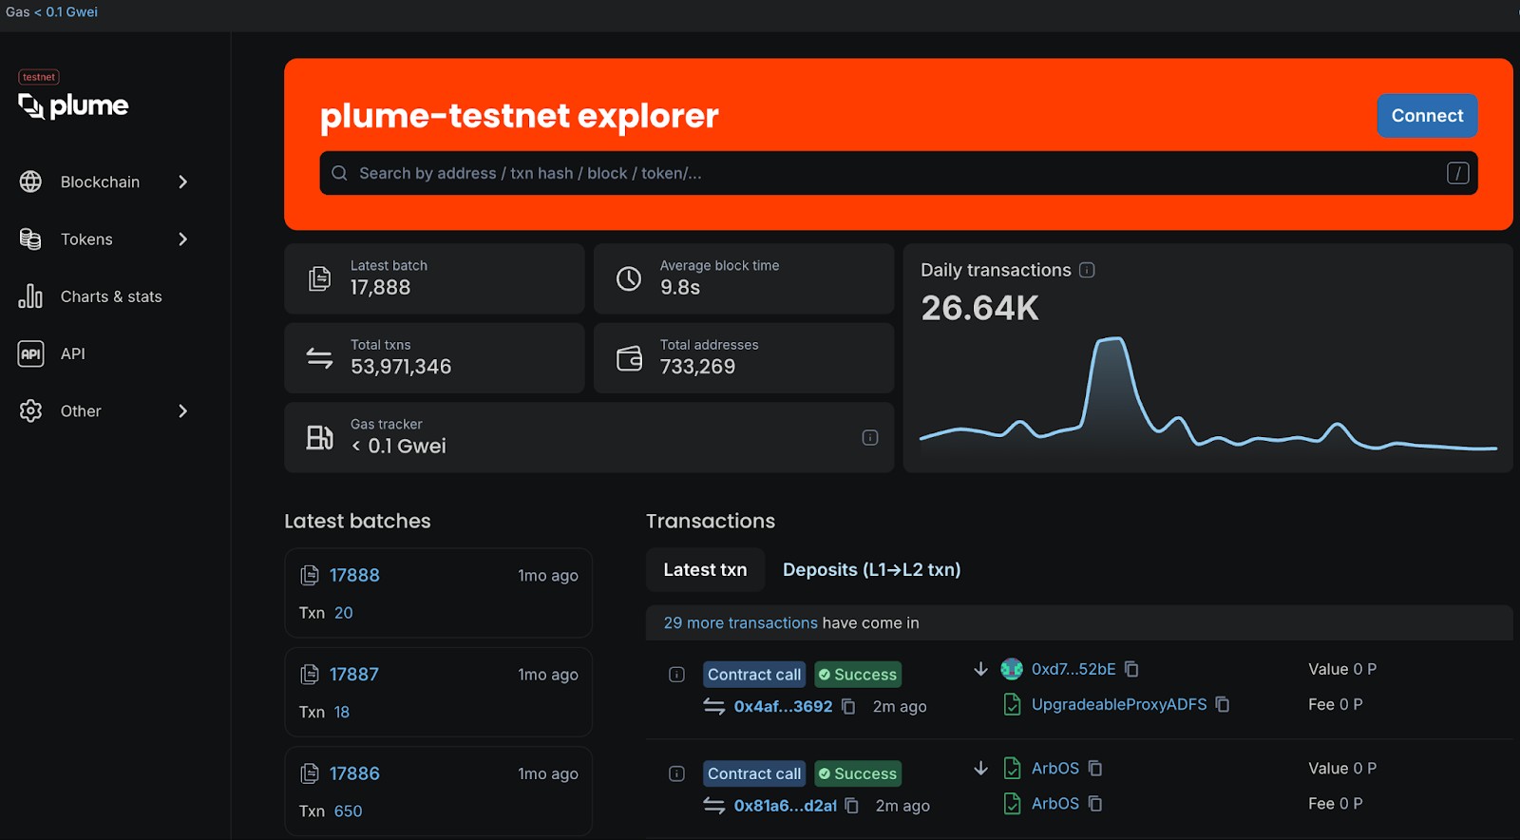Open batch 17887 link
1520x840 pixels.
(x=354, y=674)
